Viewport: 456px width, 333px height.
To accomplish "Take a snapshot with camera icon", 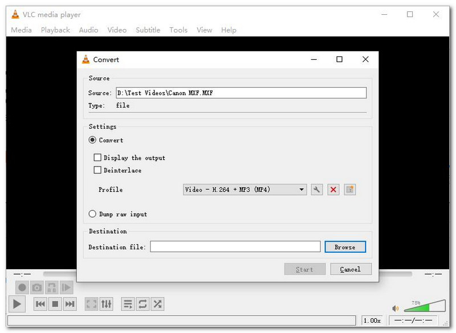I will coord(36,287).
